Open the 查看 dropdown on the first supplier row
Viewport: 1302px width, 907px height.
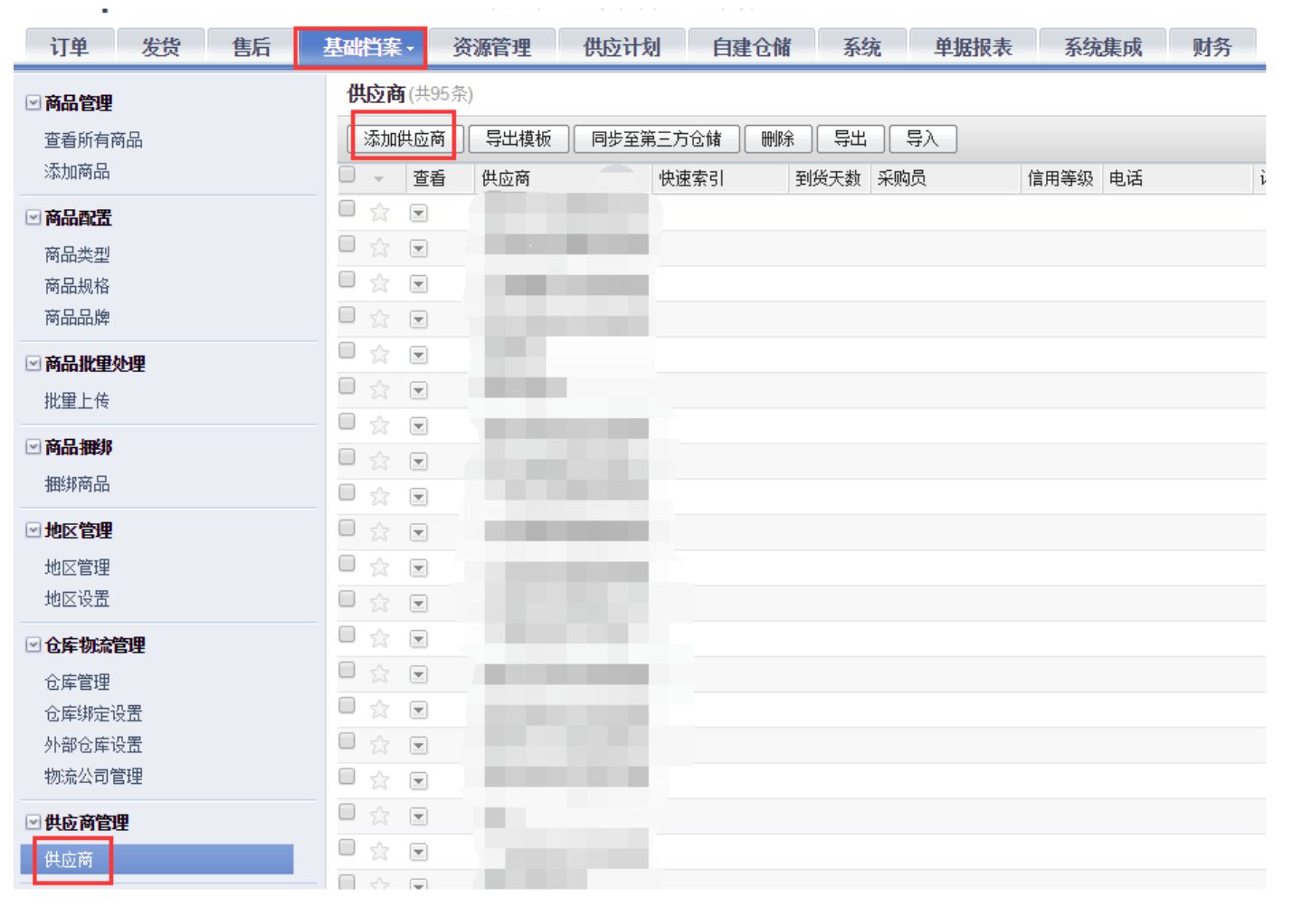(418, 212)
